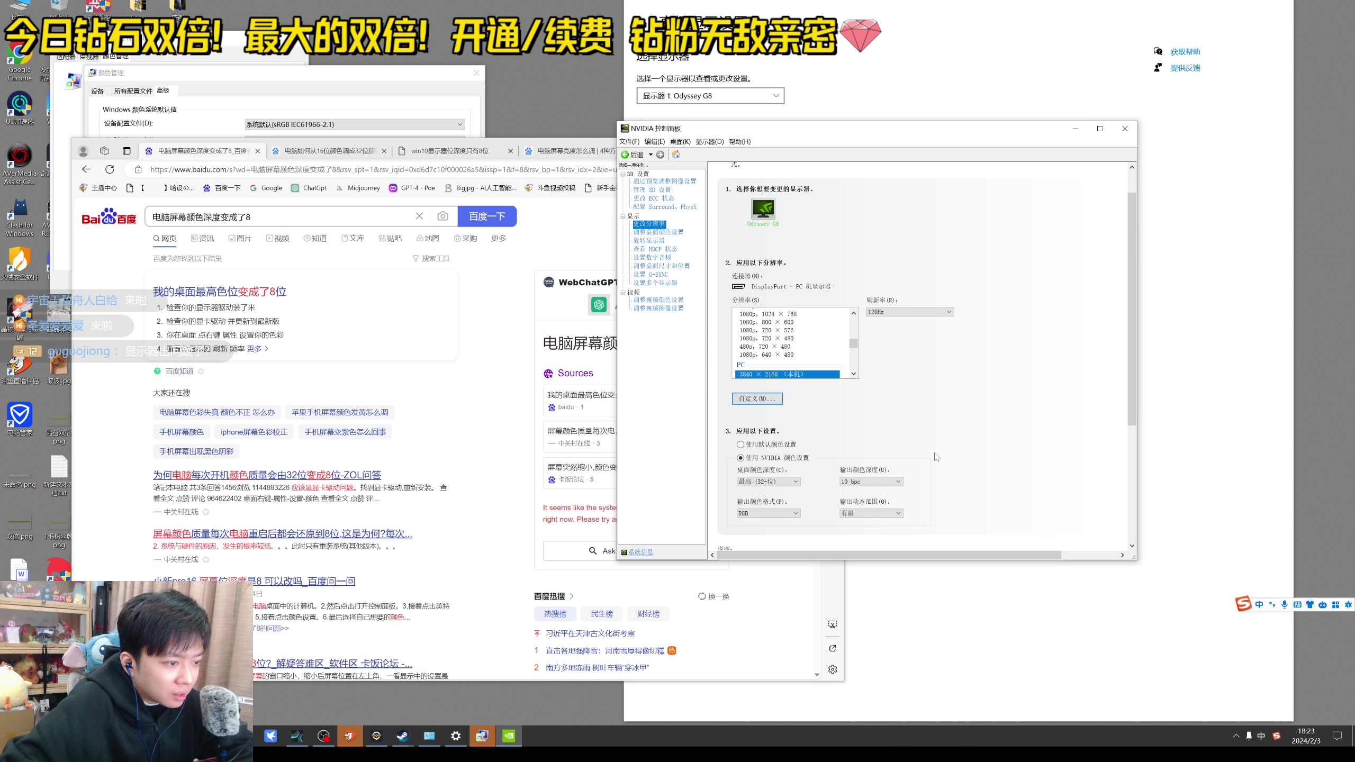Click the camera image-search icon in Baidu
Image resolution: width=1355 pixels, height=762 pixels.
pos(442,216)
